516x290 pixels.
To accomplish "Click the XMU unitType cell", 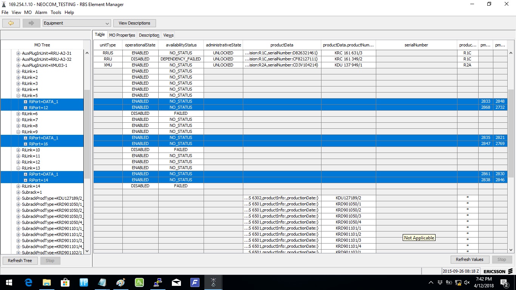I will 108,65.
